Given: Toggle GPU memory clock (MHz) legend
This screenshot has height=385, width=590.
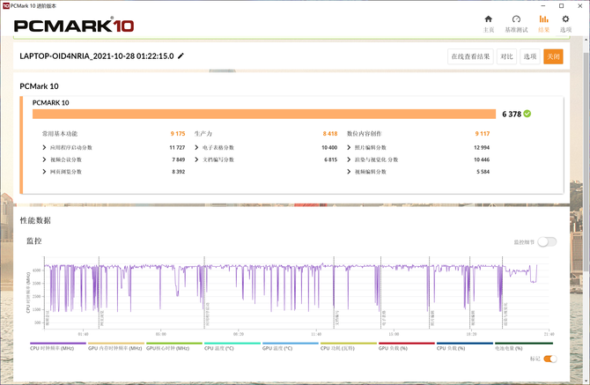Looking at the screenshot, I should pos(116,346).
